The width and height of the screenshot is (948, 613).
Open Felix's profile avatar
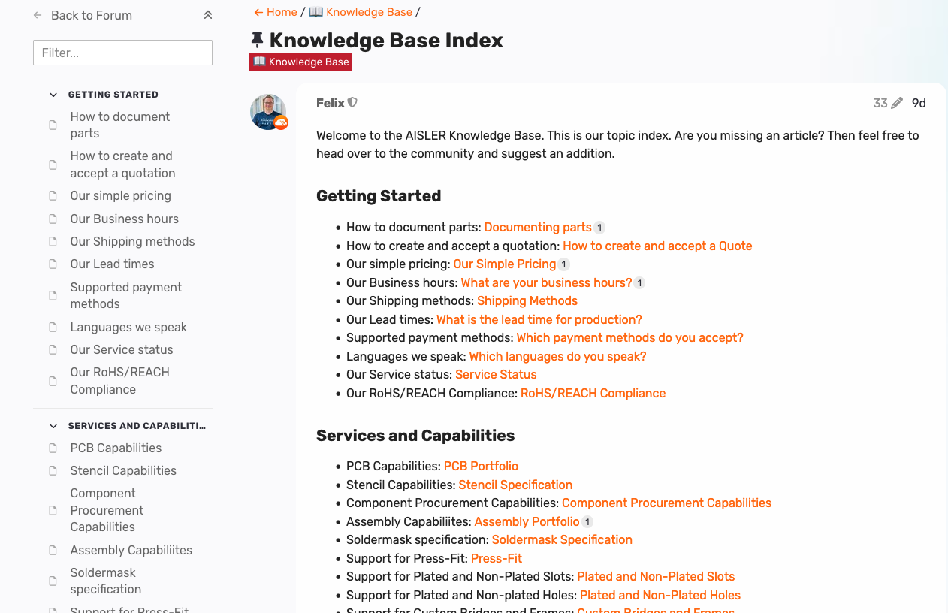268,112
